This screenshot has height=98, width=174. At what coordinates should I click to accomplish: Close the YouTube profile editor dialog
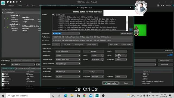point(130,8)
